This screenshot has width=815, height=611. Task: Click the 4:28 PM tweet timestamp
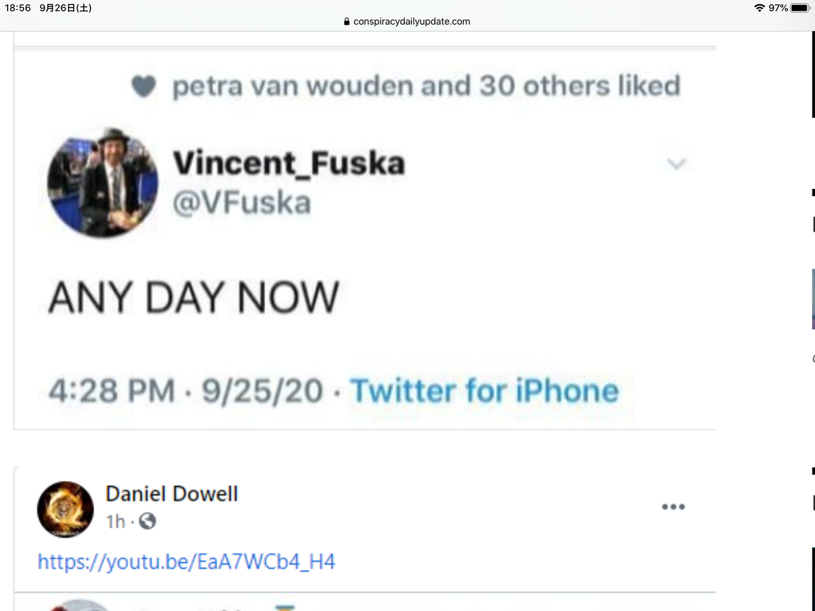point(111,390)
